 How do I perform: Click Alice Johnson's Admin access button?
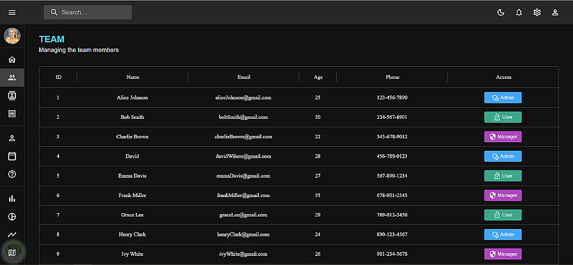[x=503, y=98]
